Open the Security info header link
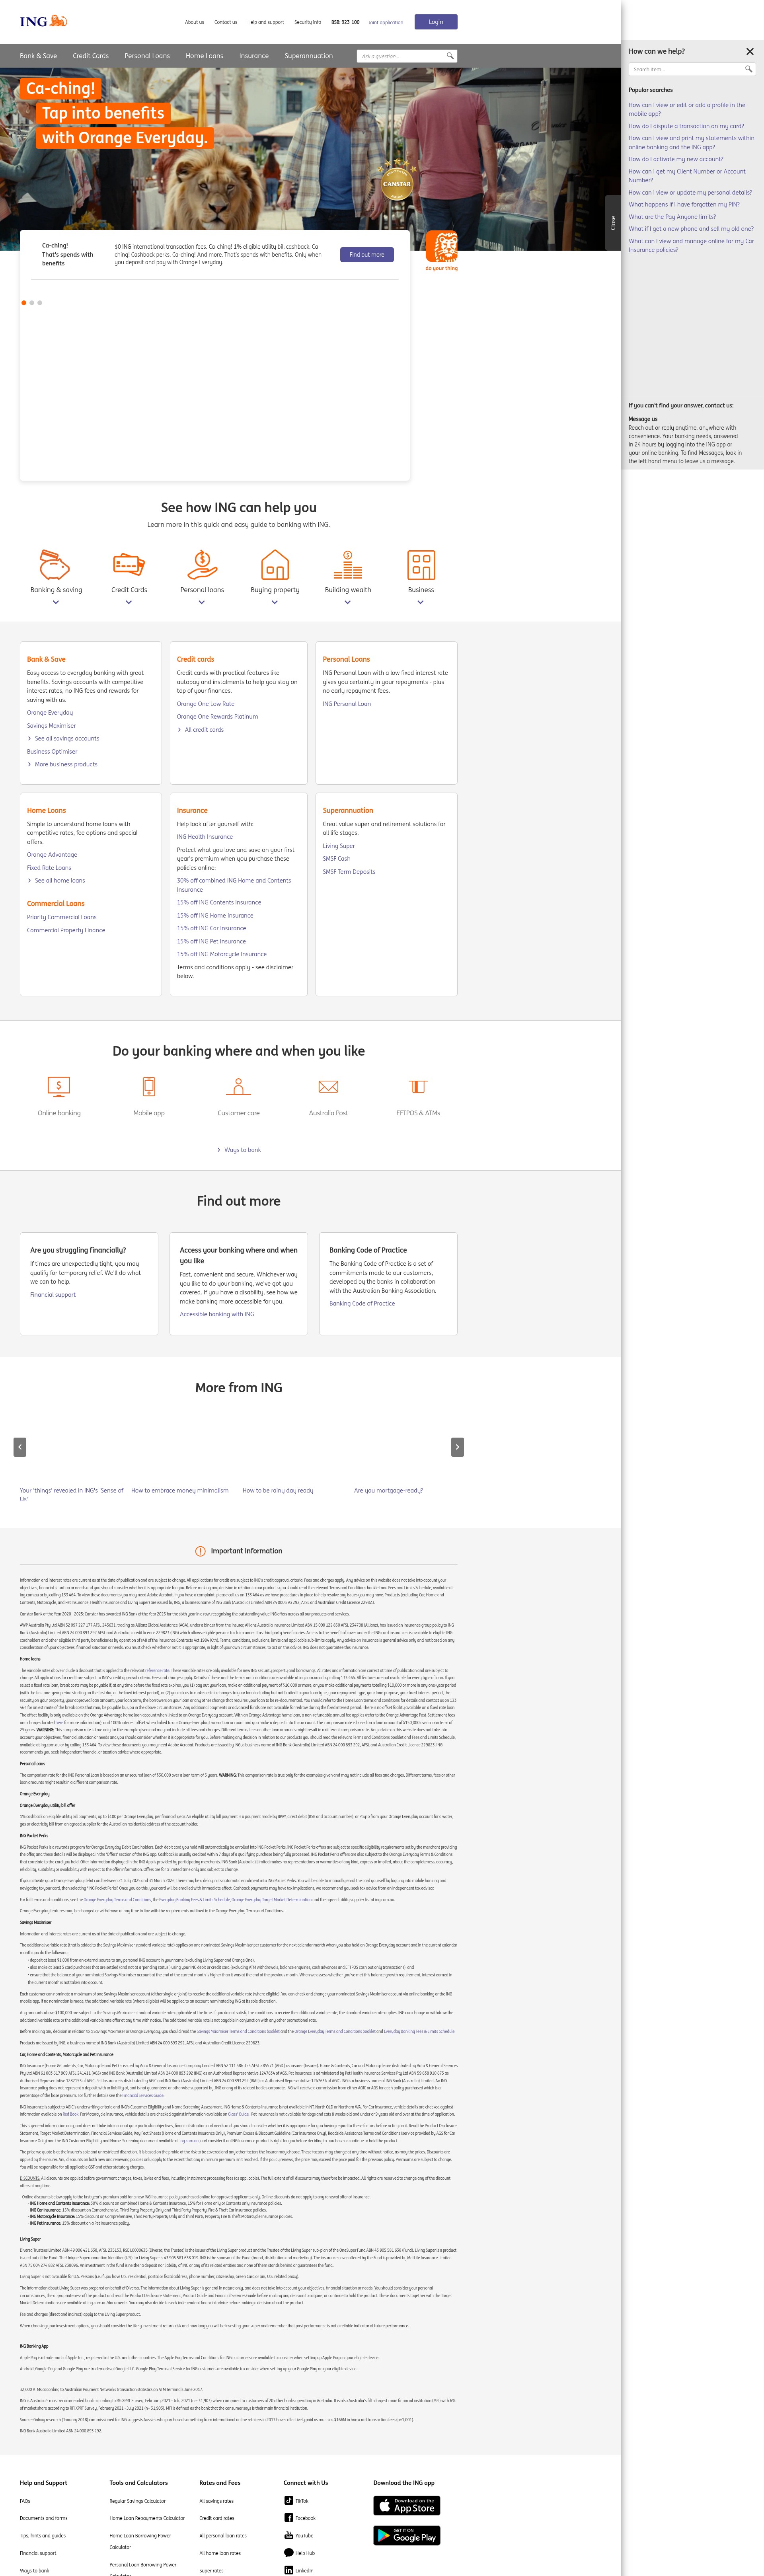Viewport: 764px width, 2576px height. point(308,22)
